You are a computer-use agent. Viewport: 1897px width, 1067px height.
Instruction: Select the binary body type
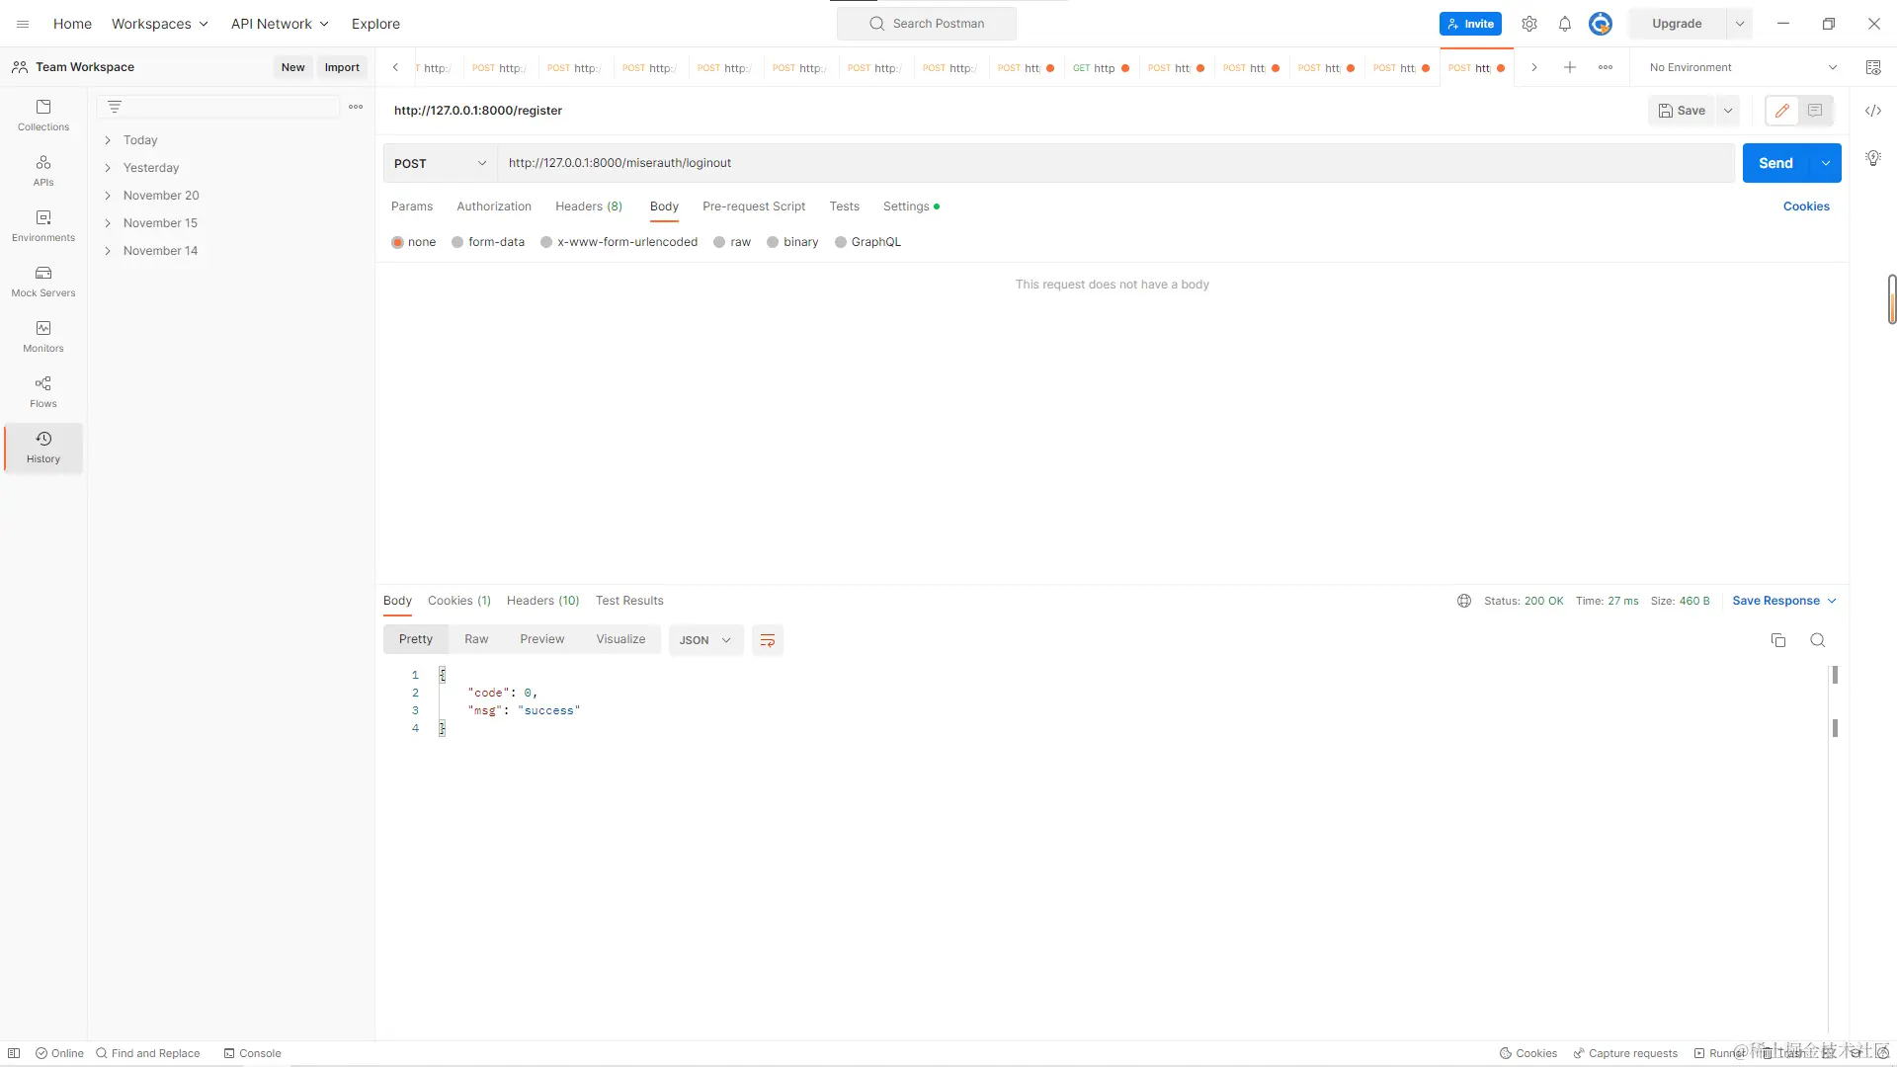pyautogui.click(x=773, y=242)
